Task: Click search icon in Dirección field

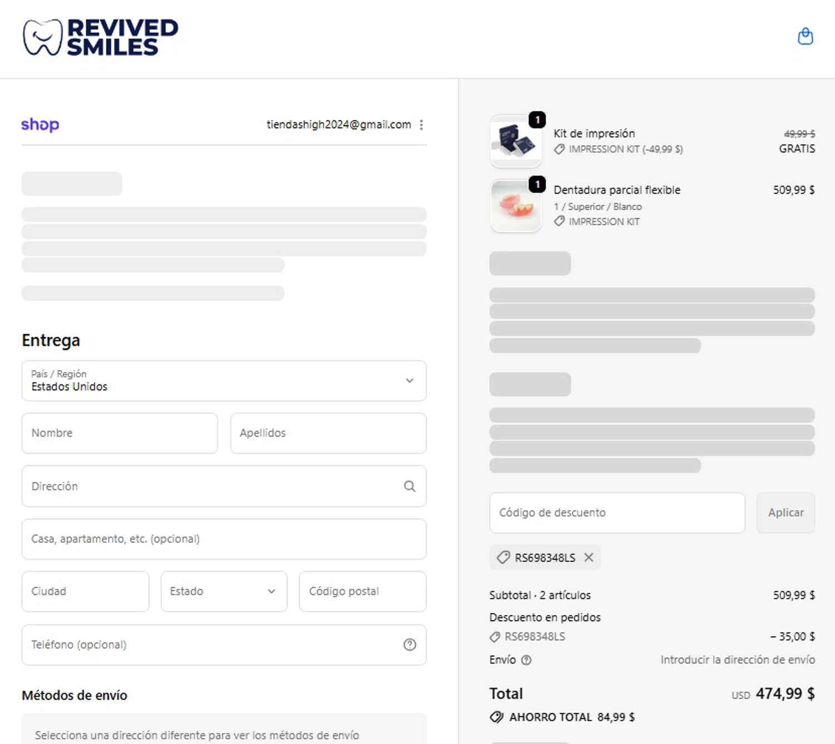Action: [410, 486]
